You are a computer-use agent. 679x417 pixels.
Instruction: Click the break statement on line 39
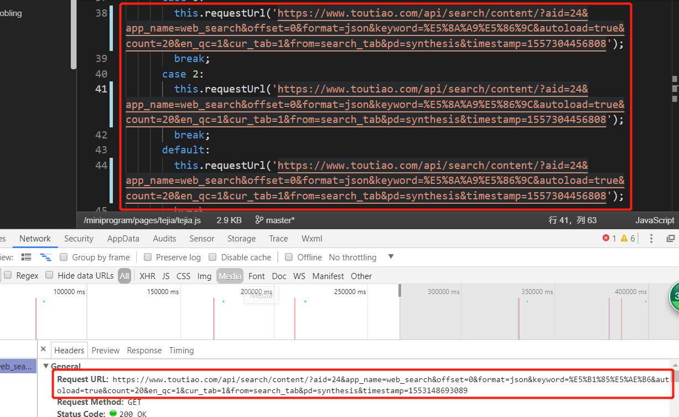click(x=192, y=58)
